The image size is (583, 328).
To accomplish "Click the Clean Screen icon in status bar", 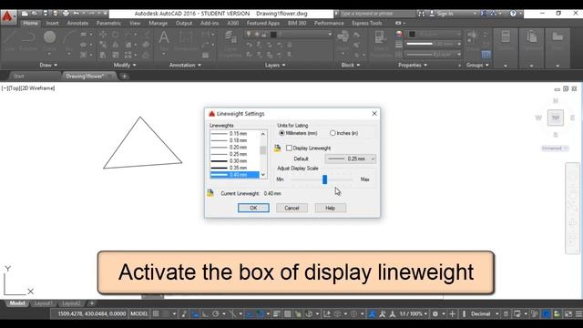I will (568, 313).
